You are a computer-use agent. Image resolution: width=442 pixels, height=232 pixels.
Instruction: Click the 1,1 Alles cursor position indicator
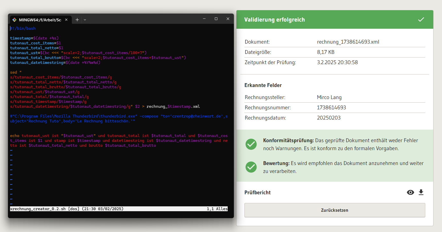[217, 209]
